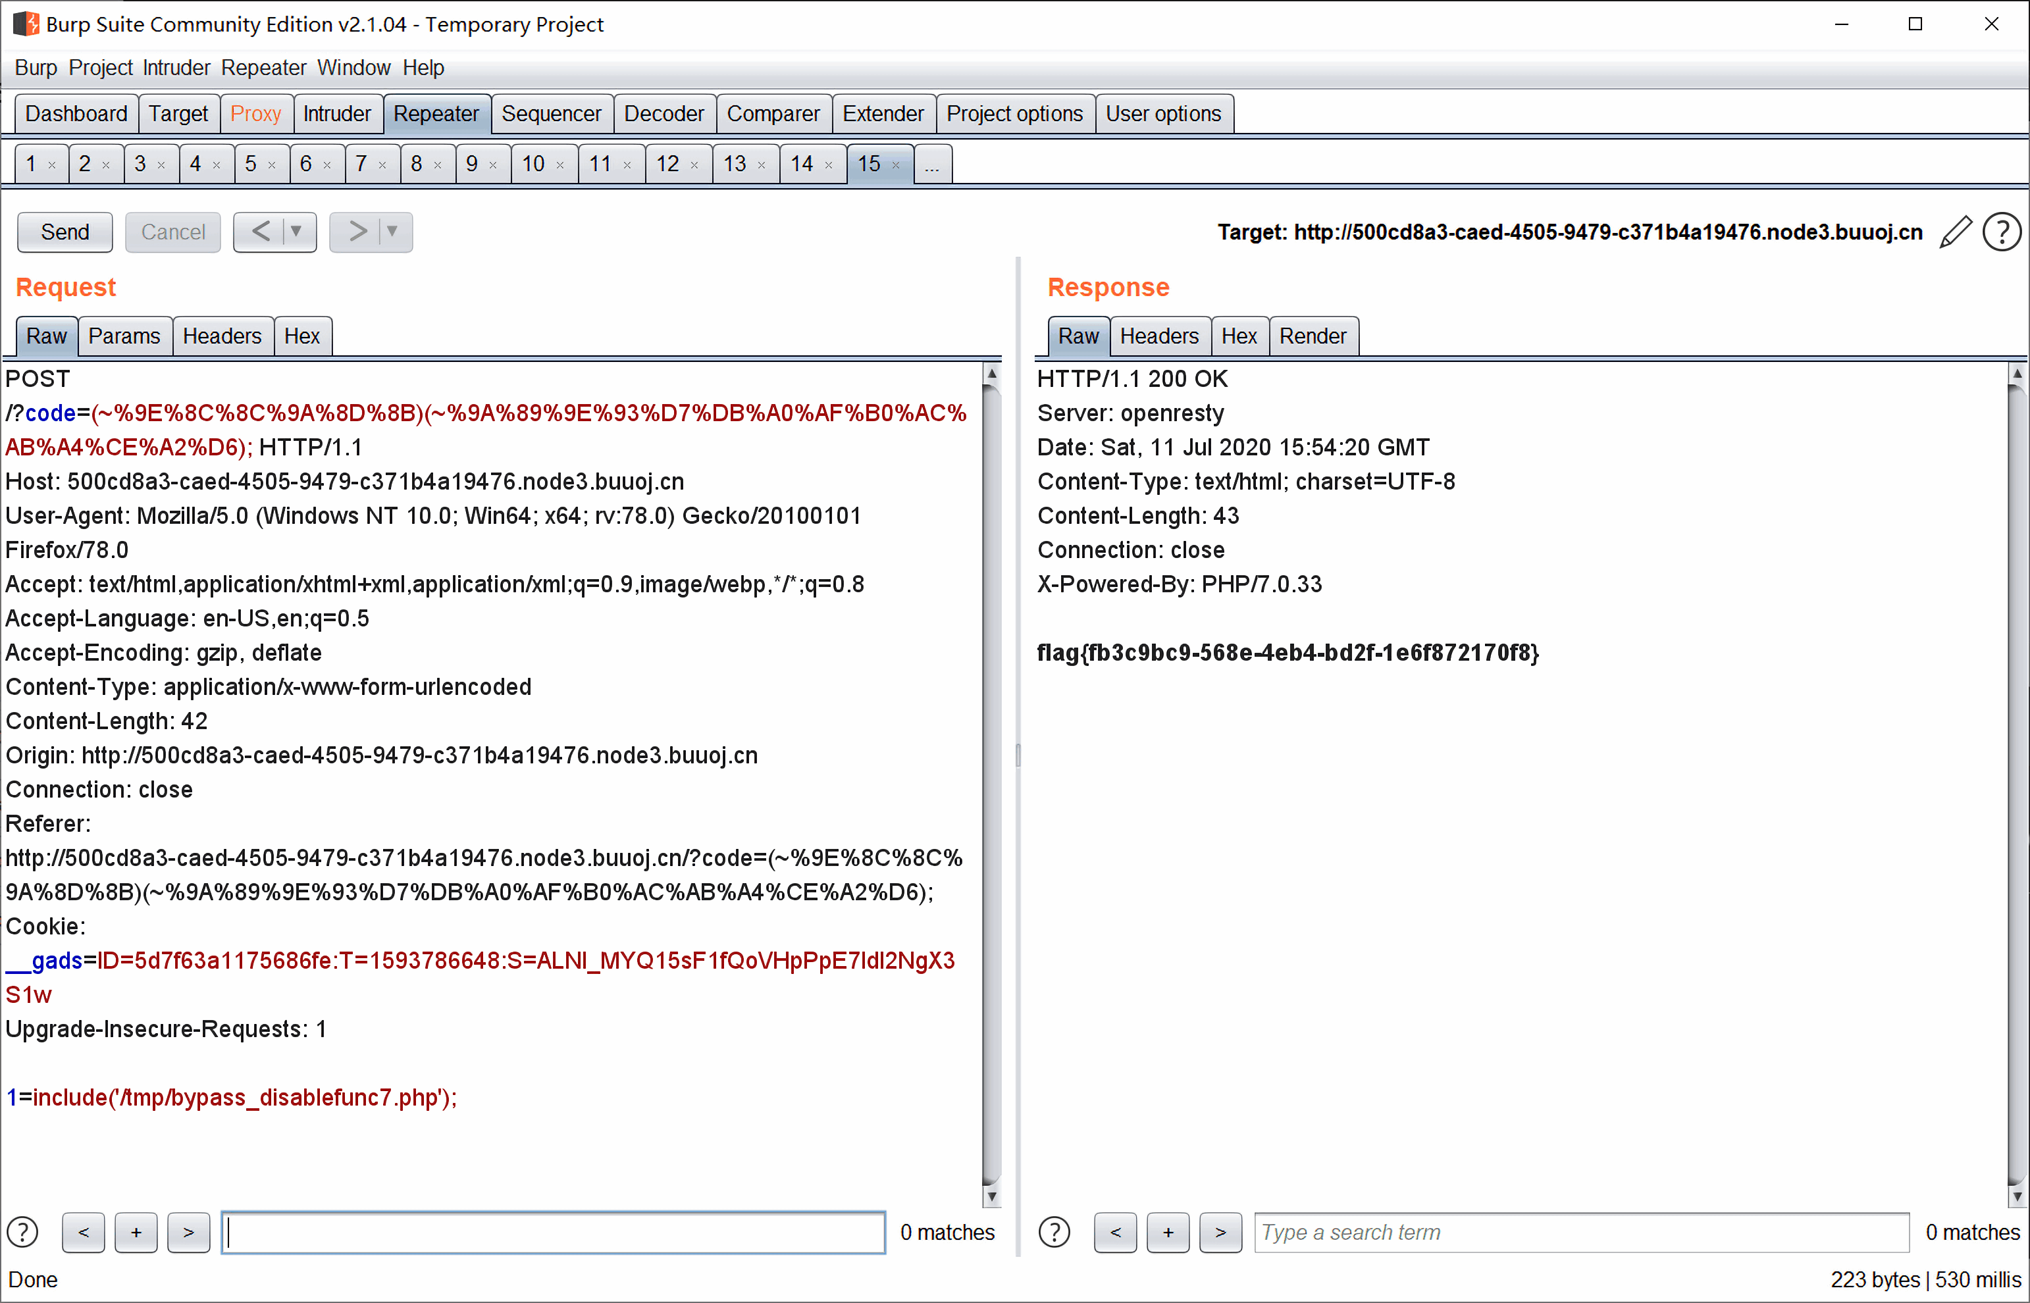Open the Help menu

[x=423, y=68]
